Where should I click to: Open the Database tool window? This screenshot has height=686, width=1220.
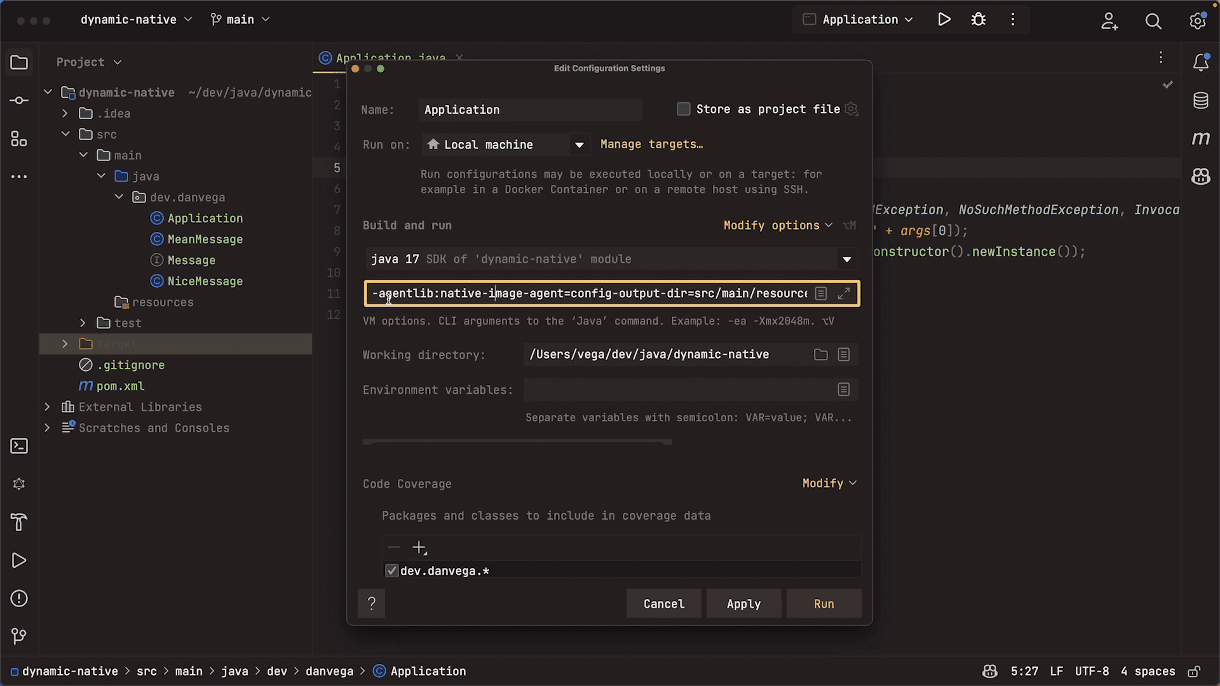(x=1201, y=100)
